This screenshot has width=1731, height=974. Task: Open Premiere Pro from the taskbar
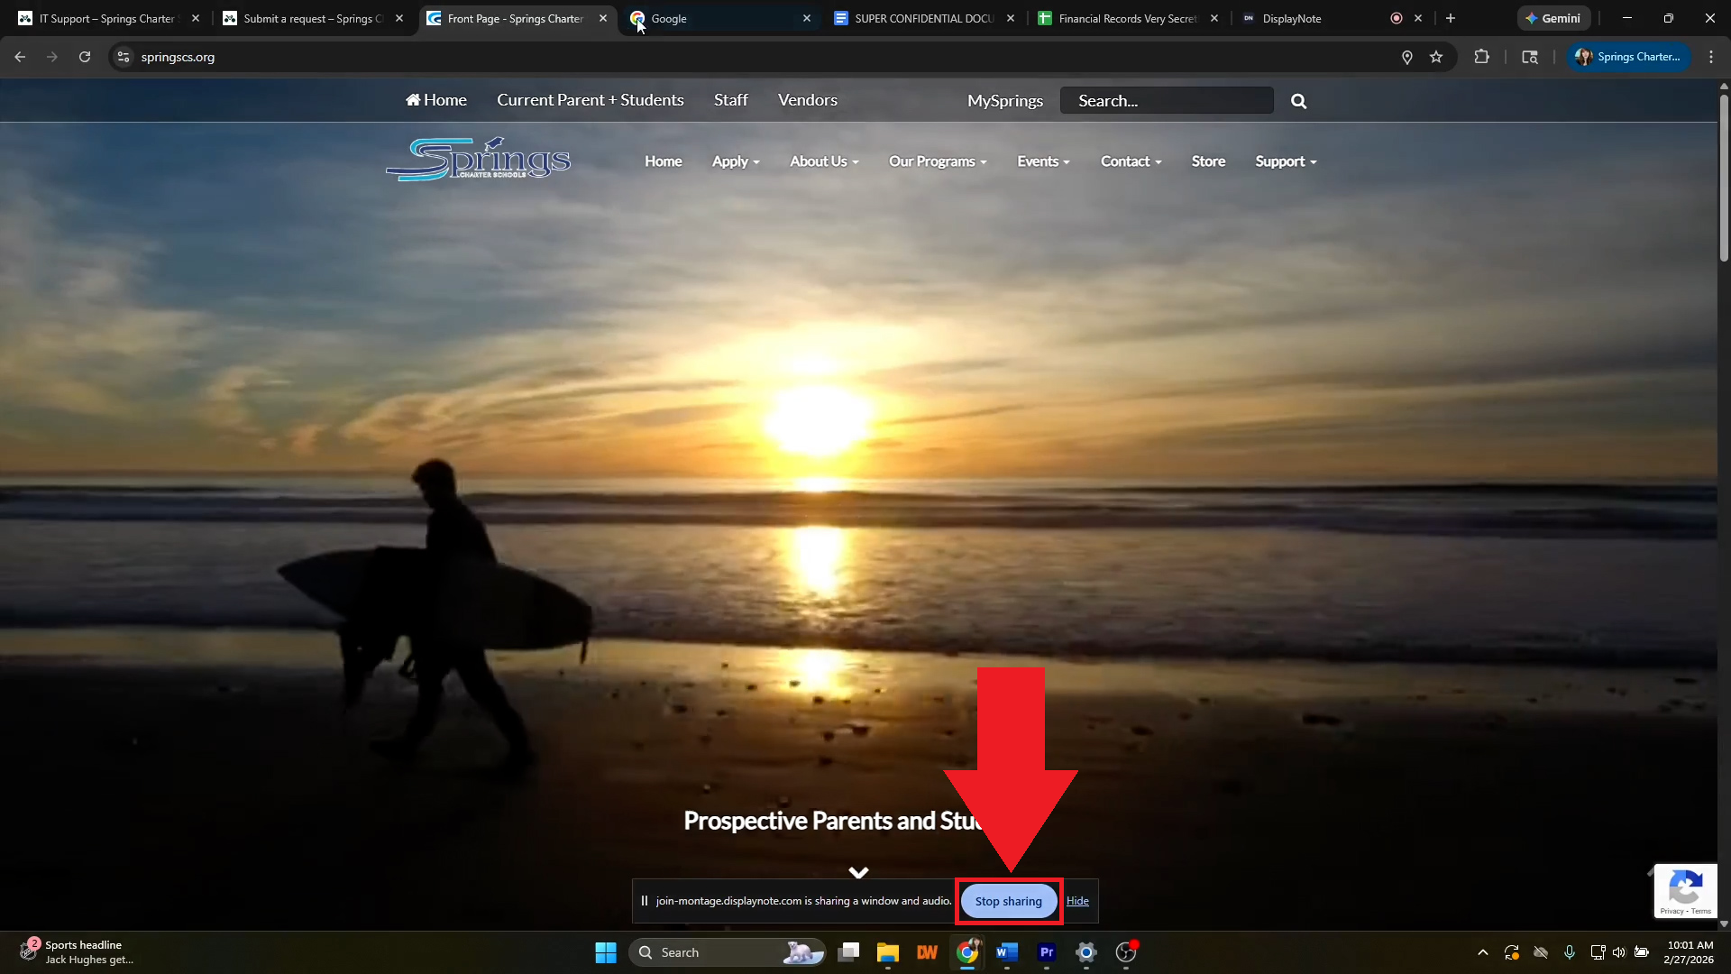1047,952
